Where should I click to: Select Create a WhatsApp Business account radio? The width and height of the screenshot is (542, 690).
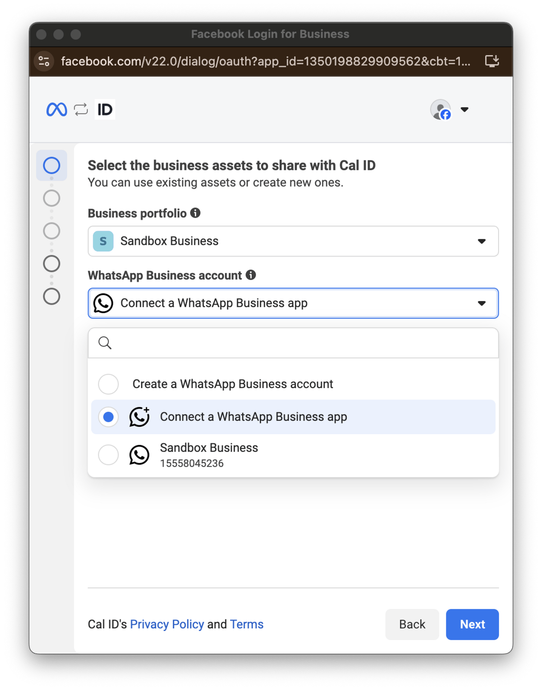point(108,384)
